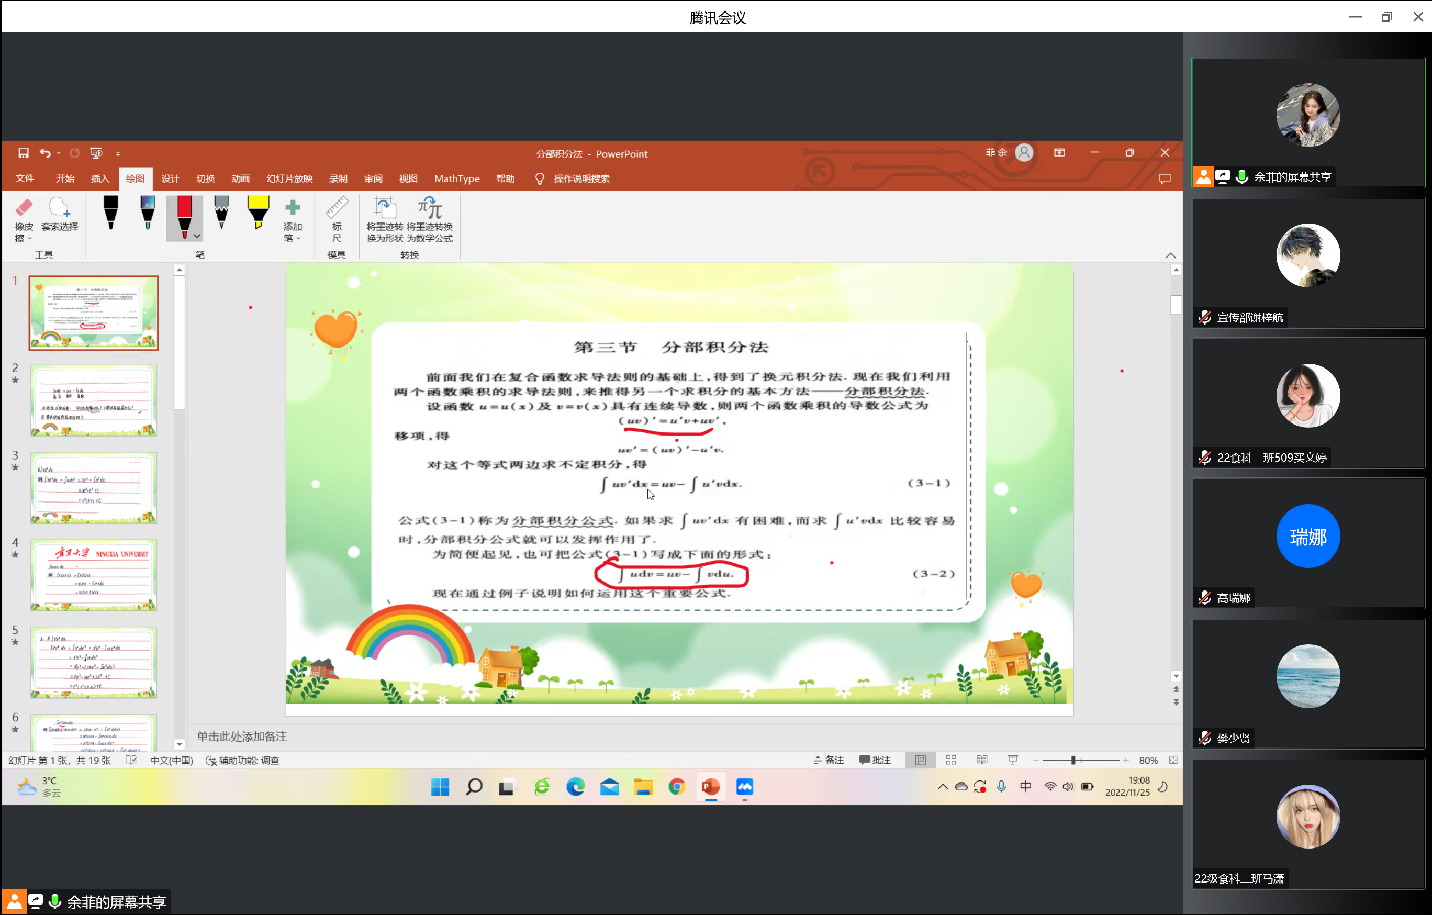The width and height of the screenshot is (1432, 915).
Task: Open the Design ribbon tab
Action: tap(170, 178)
